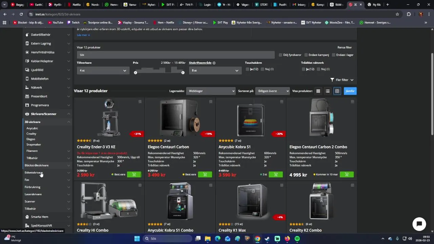Enable the Endast i lager checkbox
This screenshot has width=434, height=244.
tap(334, 55)
